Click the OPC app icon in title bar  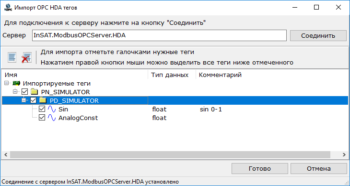click(x=8, y=7)
